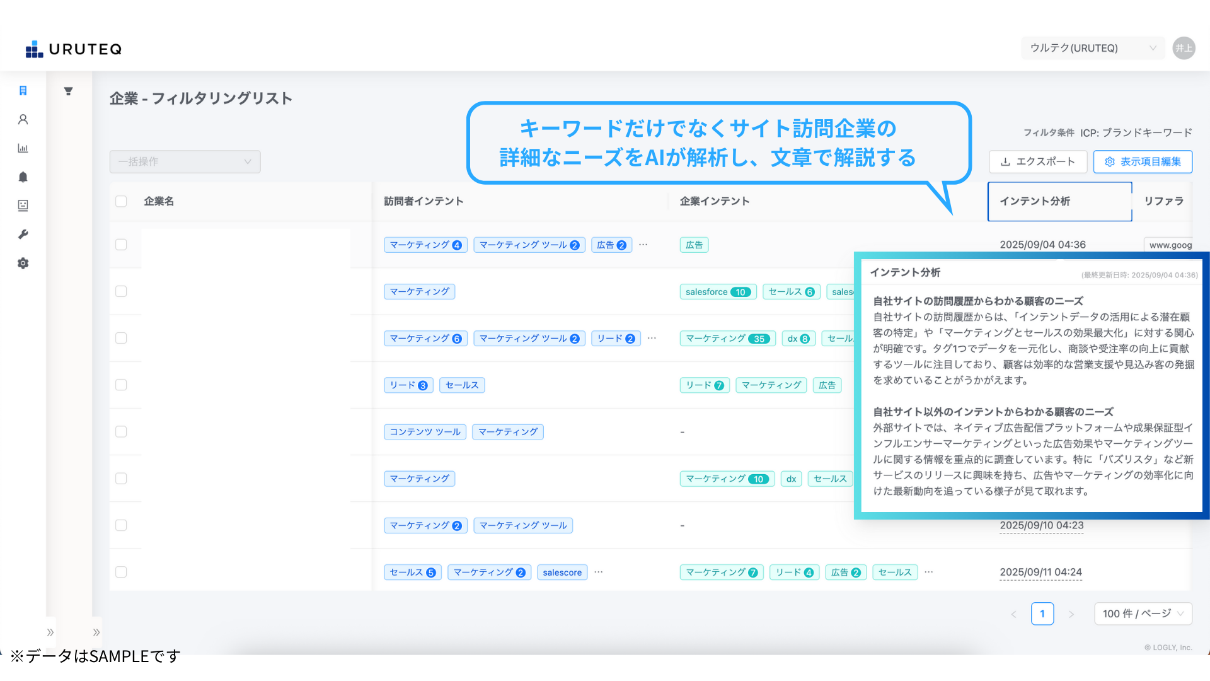Toggle the select-all checkbox in header
This screenshot has height=681, width=1210.
pos(121,201)
